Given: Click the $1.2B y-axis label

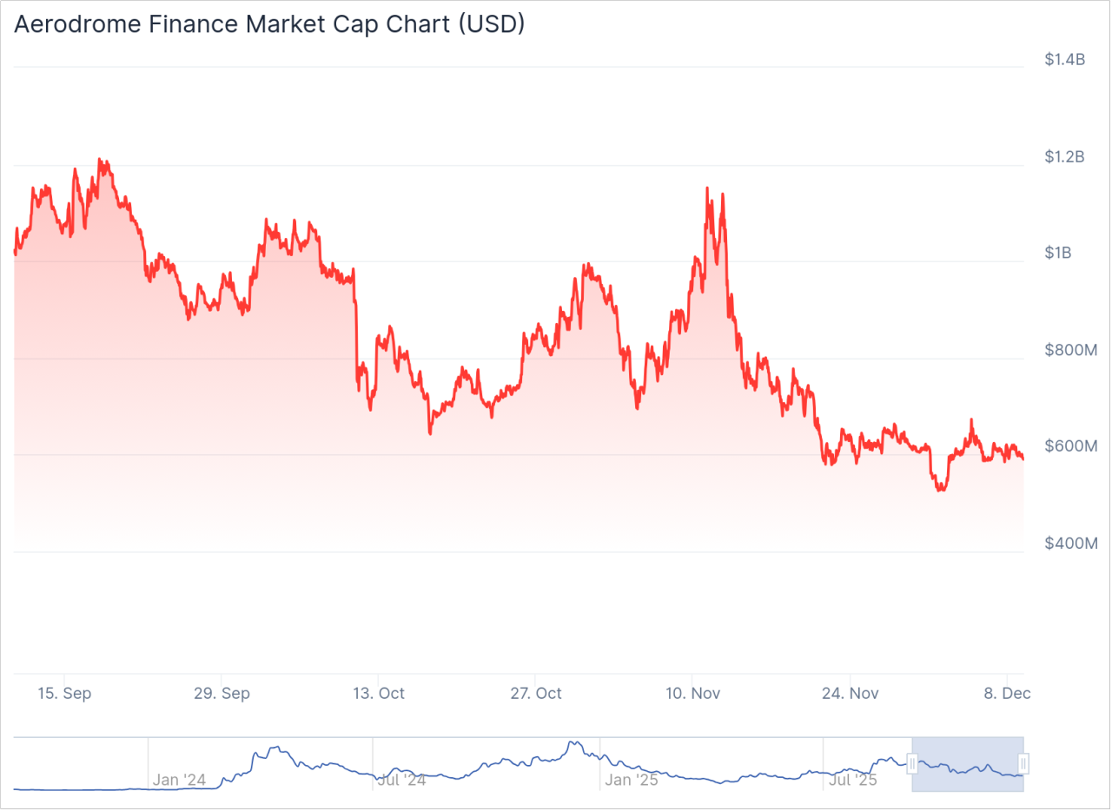Looking at the screenshot, I should point(1065,156).
